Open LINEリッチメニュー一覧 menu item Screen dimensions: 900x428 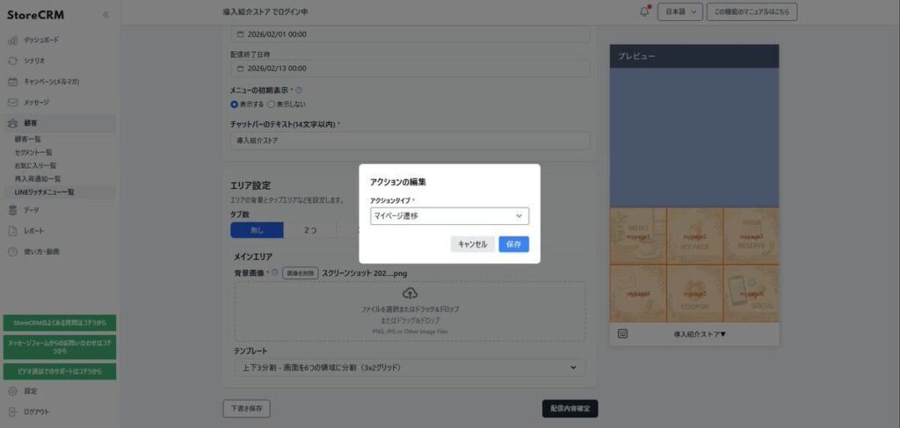pyautogui.click(x=45, y=192)
